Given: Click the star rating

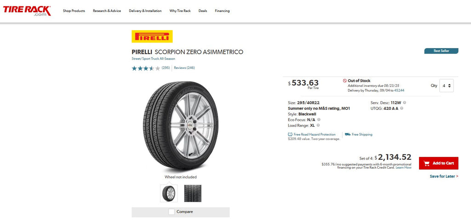Looking at the screenshot, I should point(146,68).
